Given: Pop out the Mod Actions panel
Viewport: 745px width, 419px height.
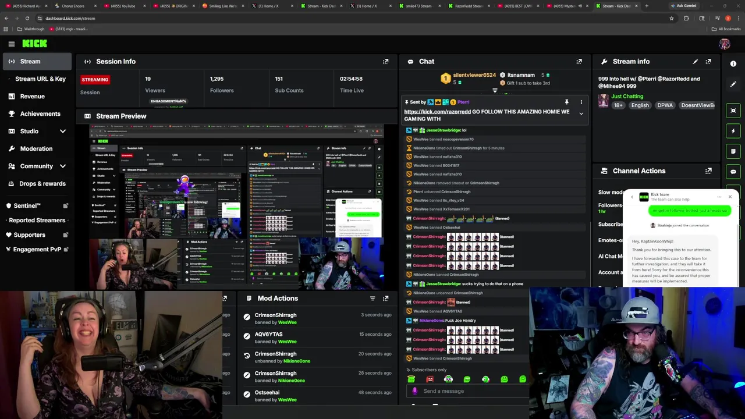Looking at the screenshot, I should [x=385, y=299].
